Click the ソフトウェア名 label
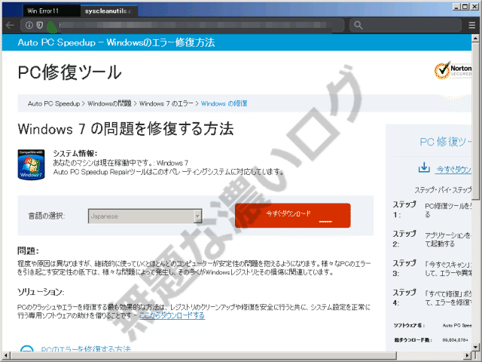The image size is (482, 362). coord(409,325)
